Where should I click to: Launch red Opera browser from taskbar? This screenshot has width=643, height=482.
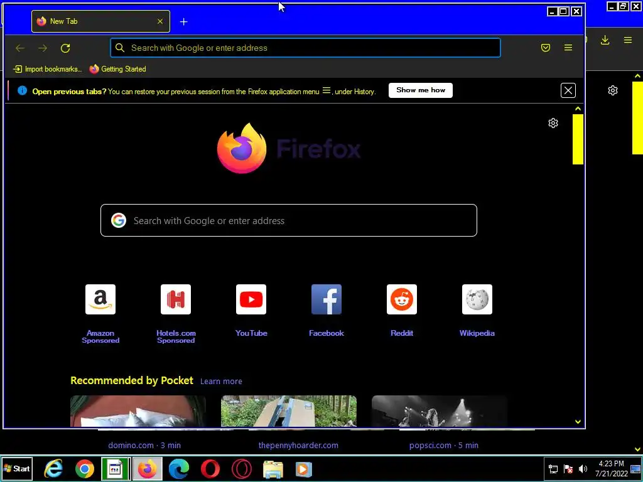pos(210,468)
